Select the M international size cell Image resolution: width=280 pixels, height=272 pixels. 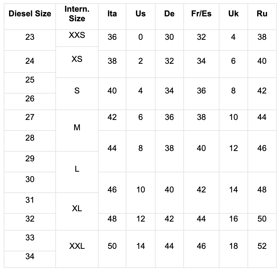tap(77, 127)
